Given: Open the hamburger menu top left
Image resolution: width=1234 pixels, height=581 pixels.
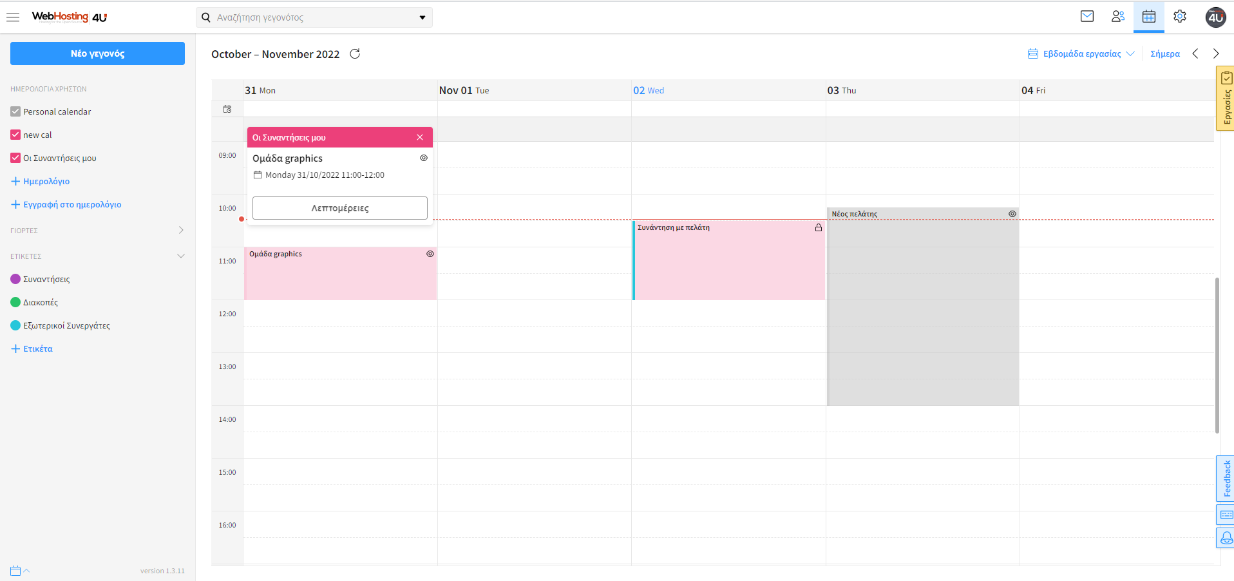Looking at the screenshot, I should (13, 17).
